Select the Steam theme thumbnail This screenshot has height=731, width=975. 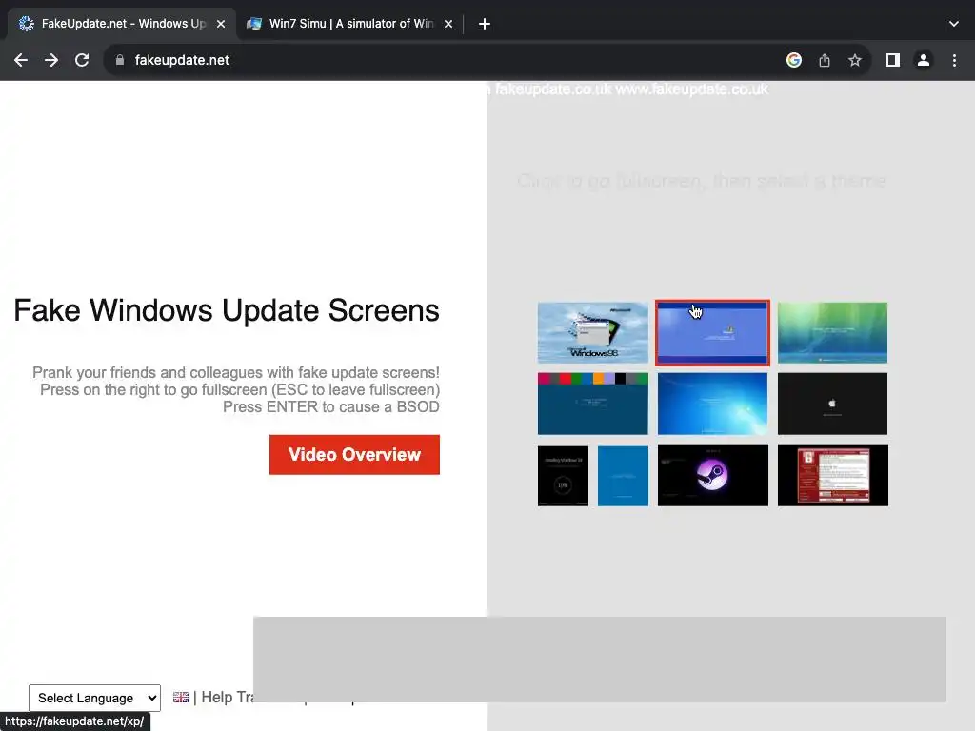point(712,475)
